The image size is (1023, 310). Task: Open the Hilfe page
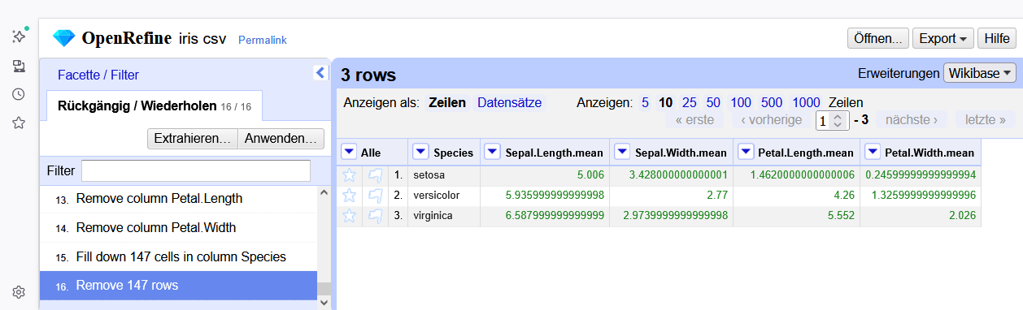(x=996, y=38)
